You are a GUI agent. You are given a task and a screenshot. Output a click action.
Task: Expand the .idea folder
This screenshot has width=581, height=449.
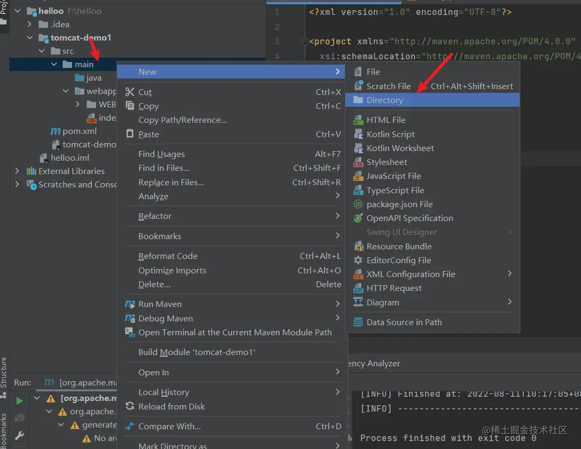[x=29, y=24]
